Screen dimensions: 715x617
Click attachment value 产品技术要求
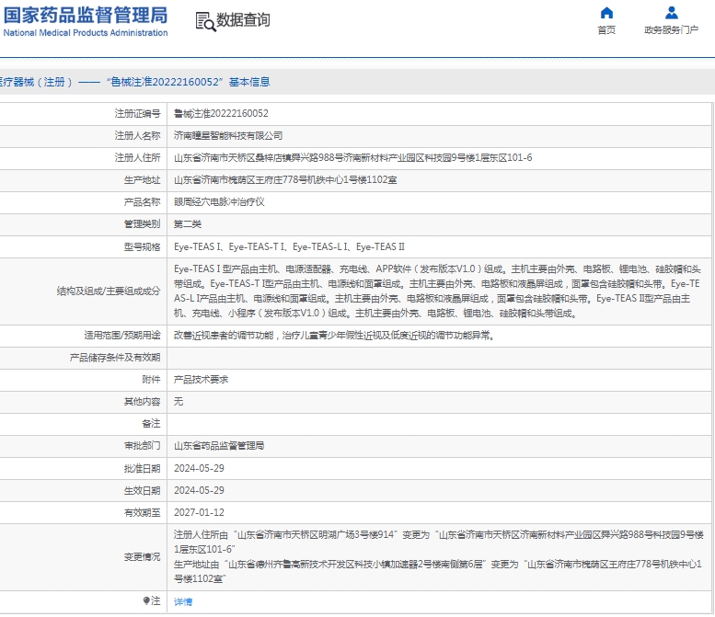tap(201, 380)
